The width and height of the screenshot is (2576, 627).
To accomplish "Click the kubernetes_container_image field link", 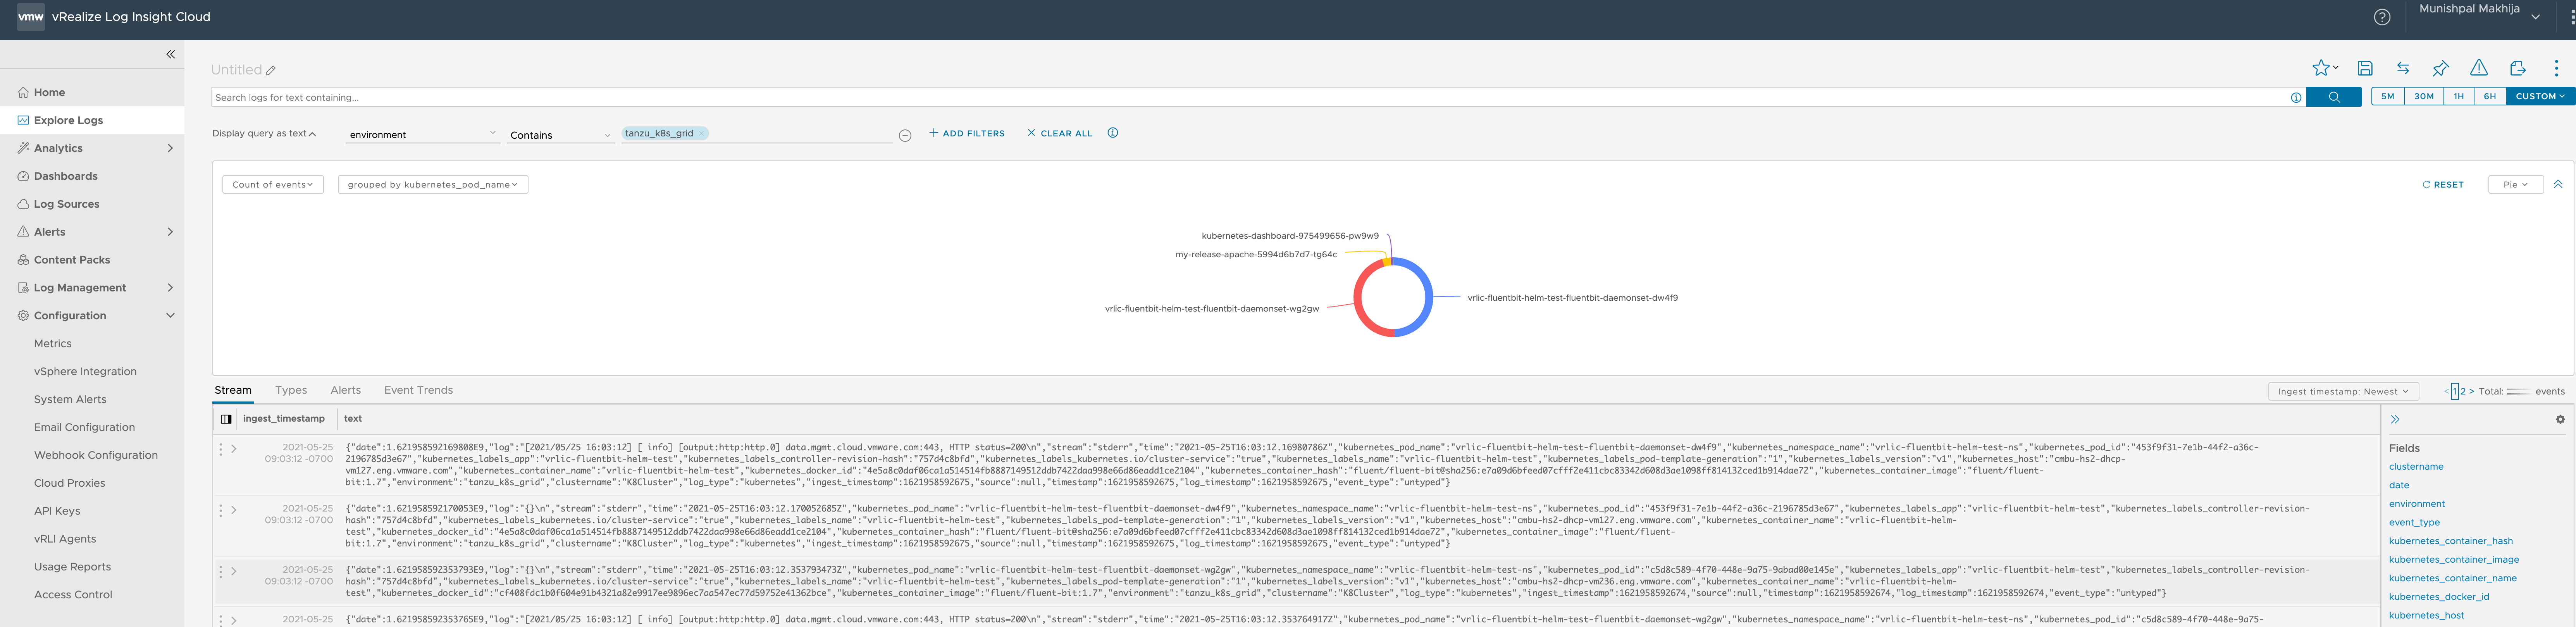I will click(2453, 560).
